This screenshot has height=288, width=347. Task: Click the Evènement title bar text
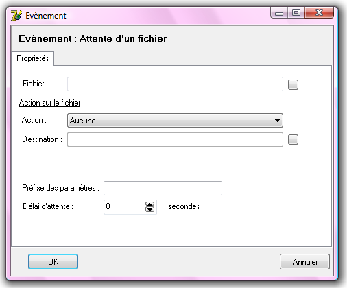coord(46,16)
